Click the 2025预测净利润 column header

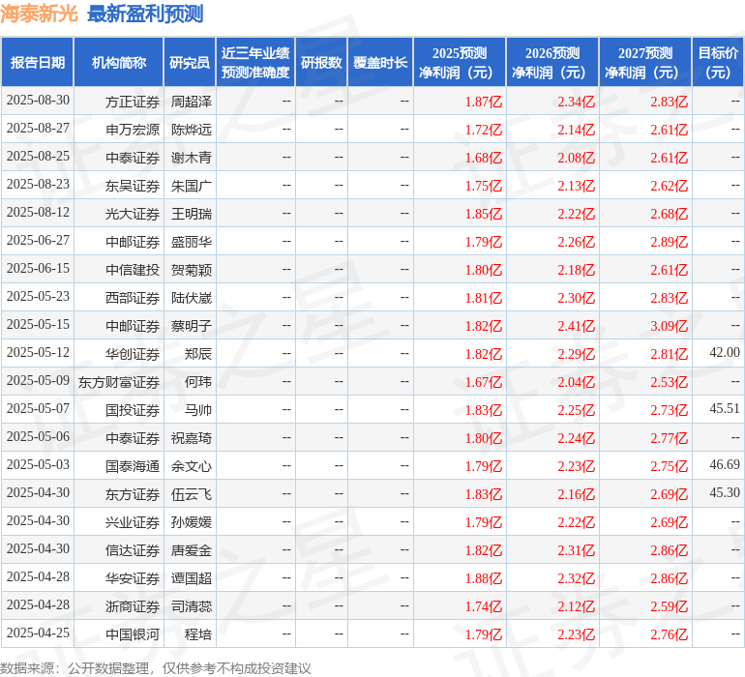[460, 62]
